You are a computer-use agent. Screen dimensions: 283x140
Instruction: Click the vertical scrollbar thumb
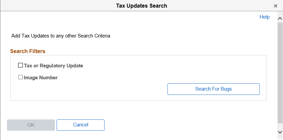280,73
